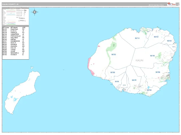
Task: Select ZIP label 96741 on the map
Action: pyautogui.click(x=134, y=80)
